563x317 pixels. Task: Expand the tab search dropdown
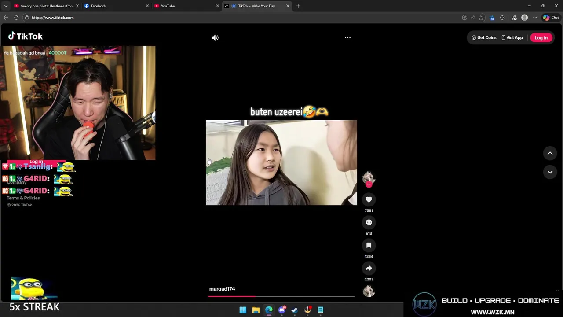point(6,6)
